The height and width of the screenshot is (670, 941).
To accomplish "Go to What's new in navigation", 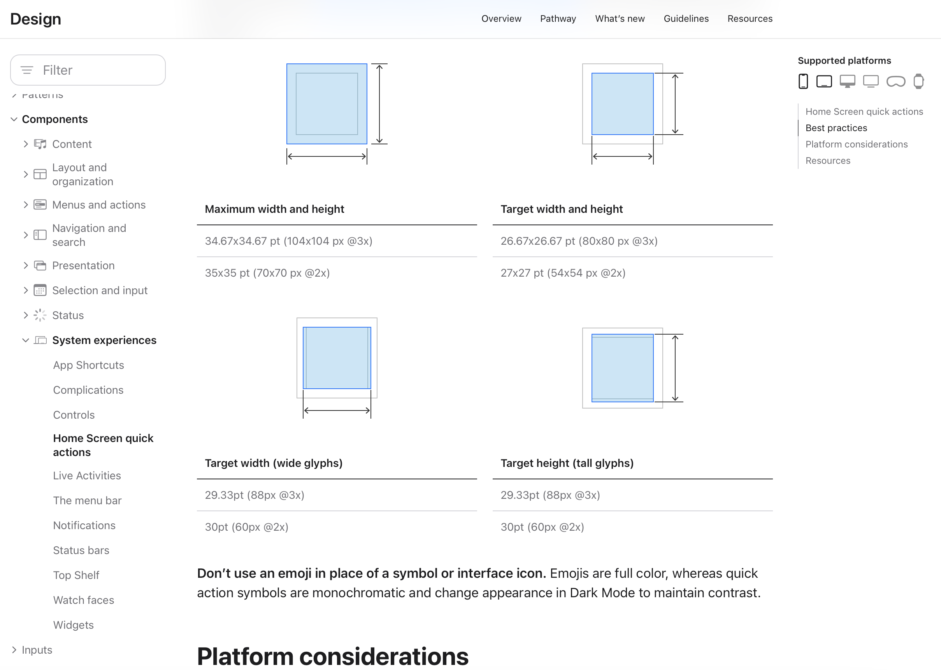I will [620, 19].
